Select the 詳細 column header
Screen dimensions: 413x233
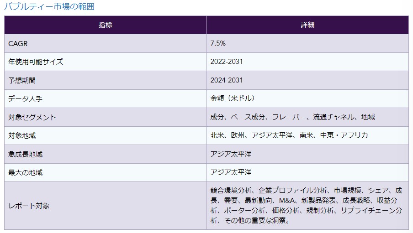pos(307,25)
